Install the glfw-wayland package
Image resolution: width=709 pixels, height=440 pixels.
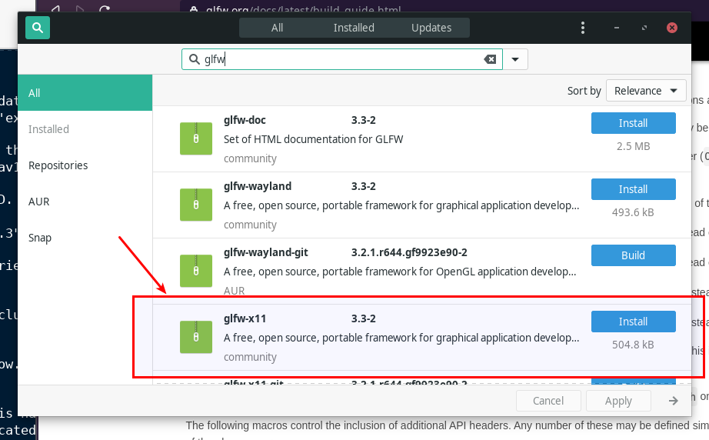633,189
